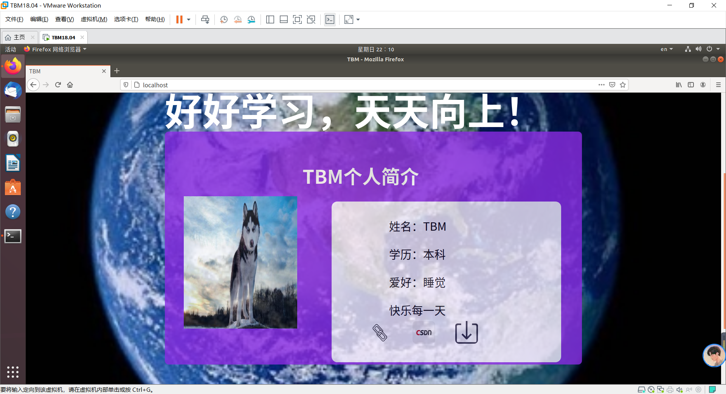Image resolution: width=726 pixels, height=394 pixels.
Task: Open the Firefox hamburger menu
Action: pos(718,85)
